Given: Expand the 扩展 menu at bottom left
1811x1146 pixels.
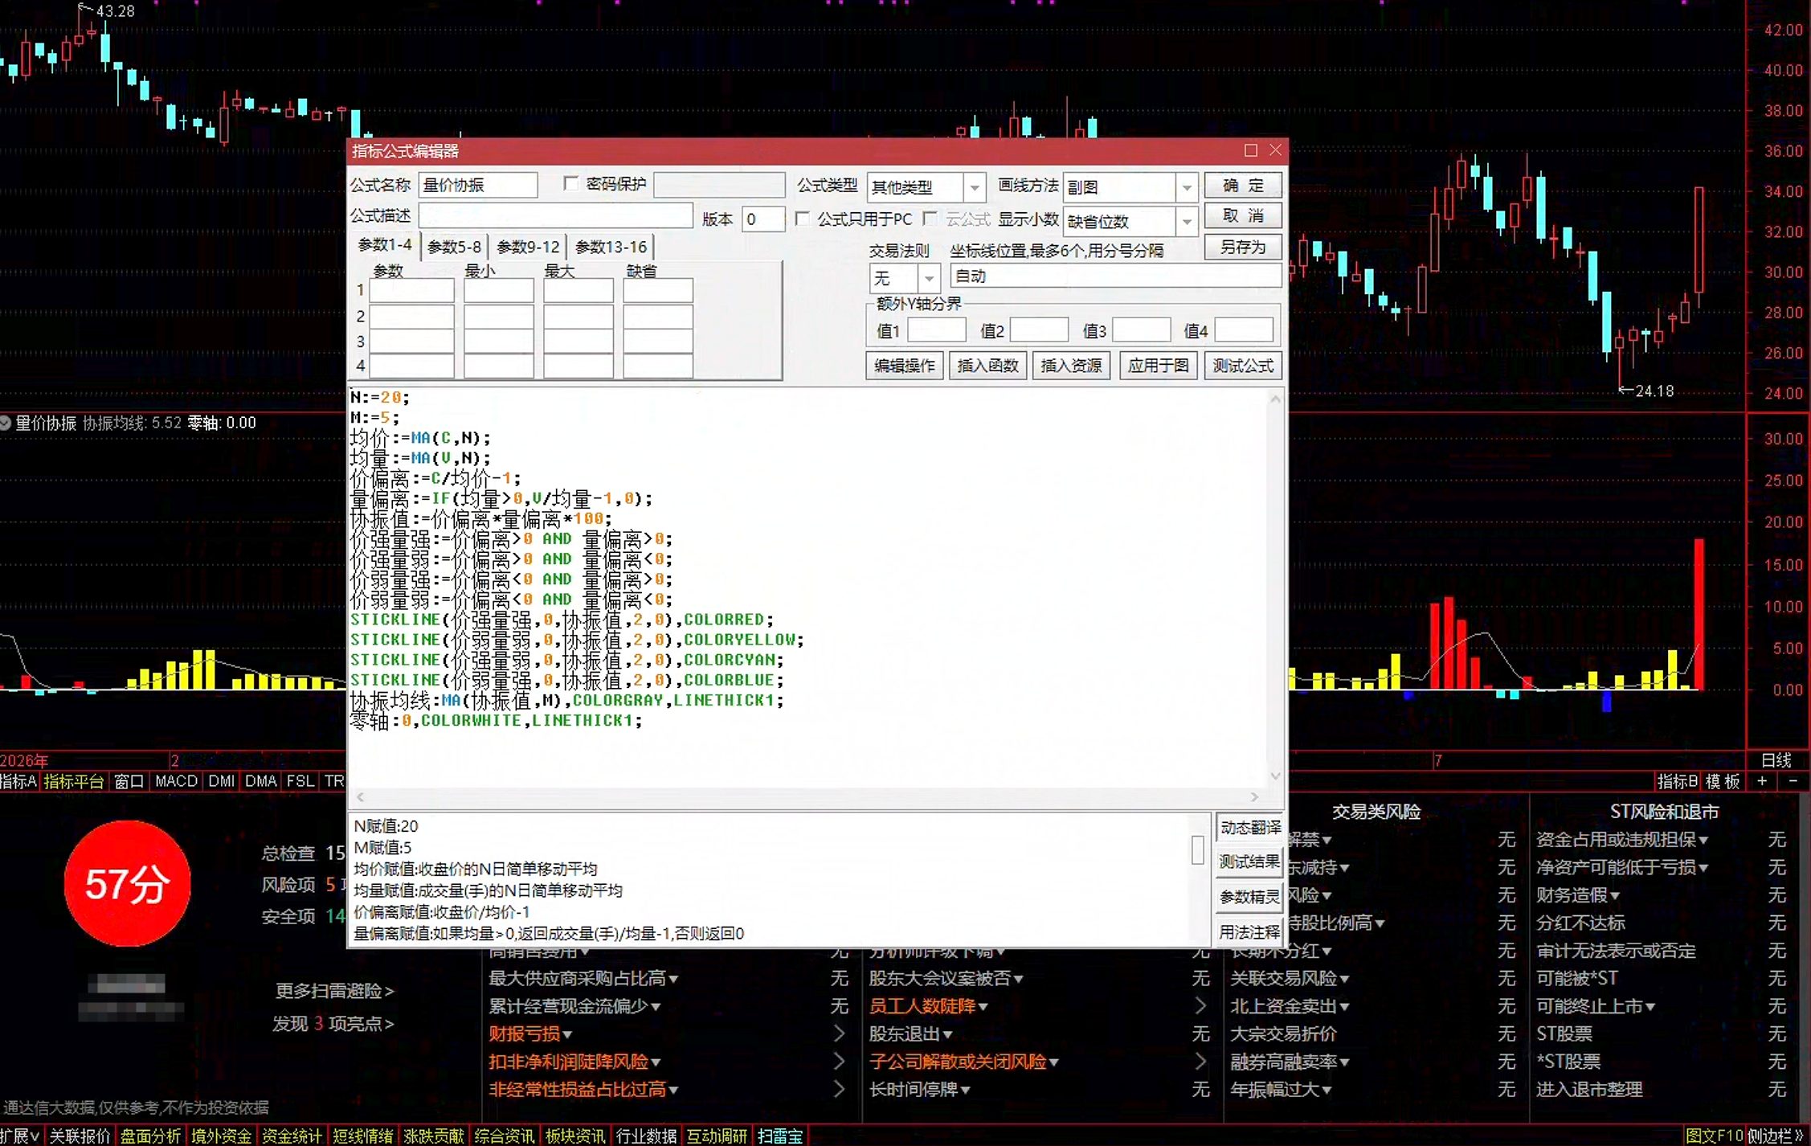Looking at the screenshot, I should click(x=20, y=1136).
